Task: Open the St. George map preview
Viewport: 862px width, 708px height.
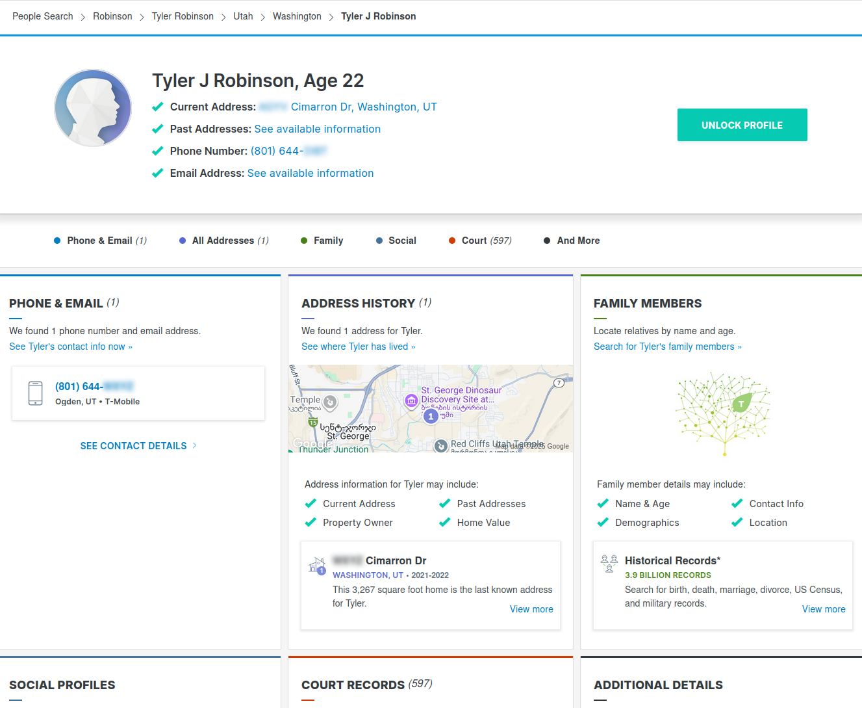Action: click(431, 408)
